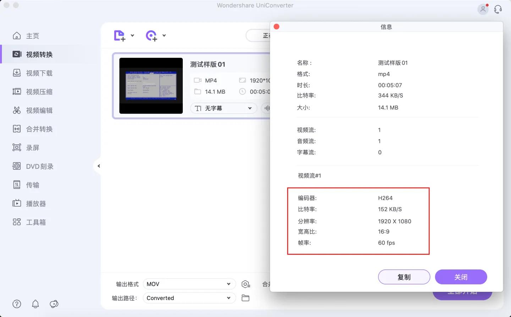The height and width of the screenshot is (317, 511).
Task: Open high quality conversion settings gear icon
Action: 246,284
